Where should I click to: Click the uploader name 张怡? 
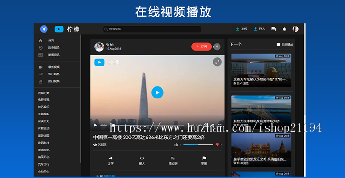tap(110, 45)
